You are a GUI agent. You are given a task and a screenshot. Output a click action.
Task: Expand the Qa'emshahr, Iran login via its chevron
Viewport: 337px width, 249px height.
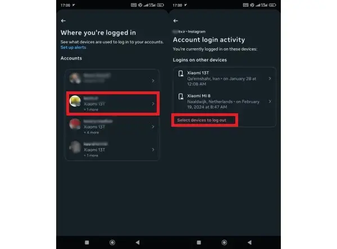[x=270, y=79]
